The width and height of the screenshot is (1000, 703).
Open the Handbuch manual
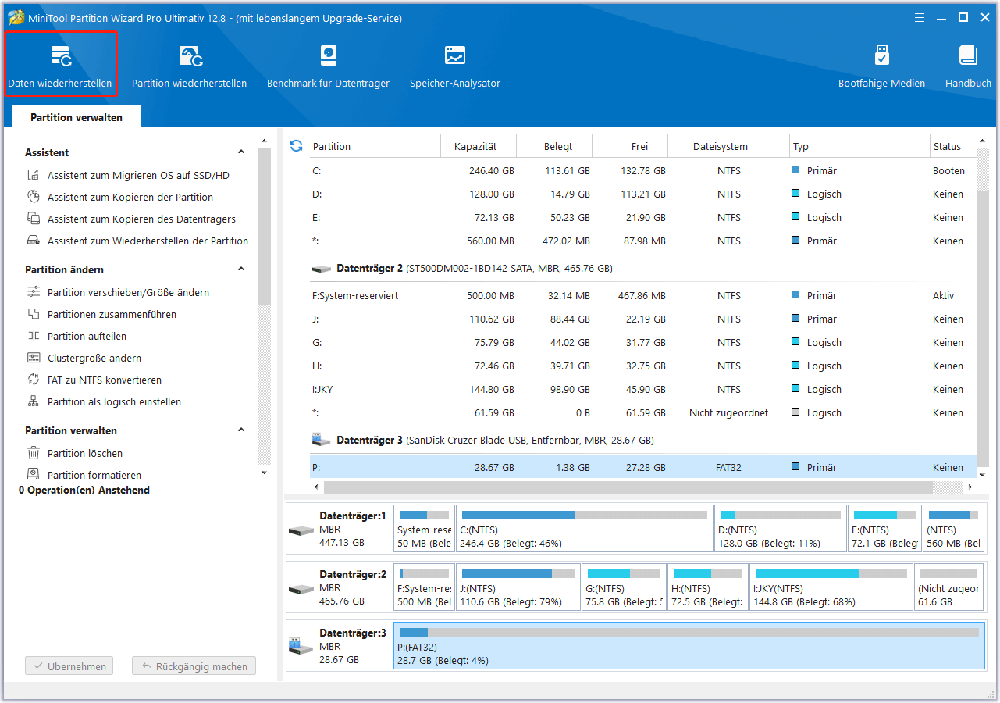pyautogui.click(x=968, y=64)
